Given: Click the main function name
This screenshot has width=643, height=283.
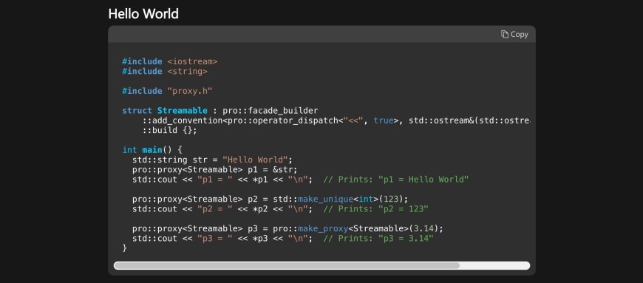Looking at the screenshot, I should pos(152,150).
